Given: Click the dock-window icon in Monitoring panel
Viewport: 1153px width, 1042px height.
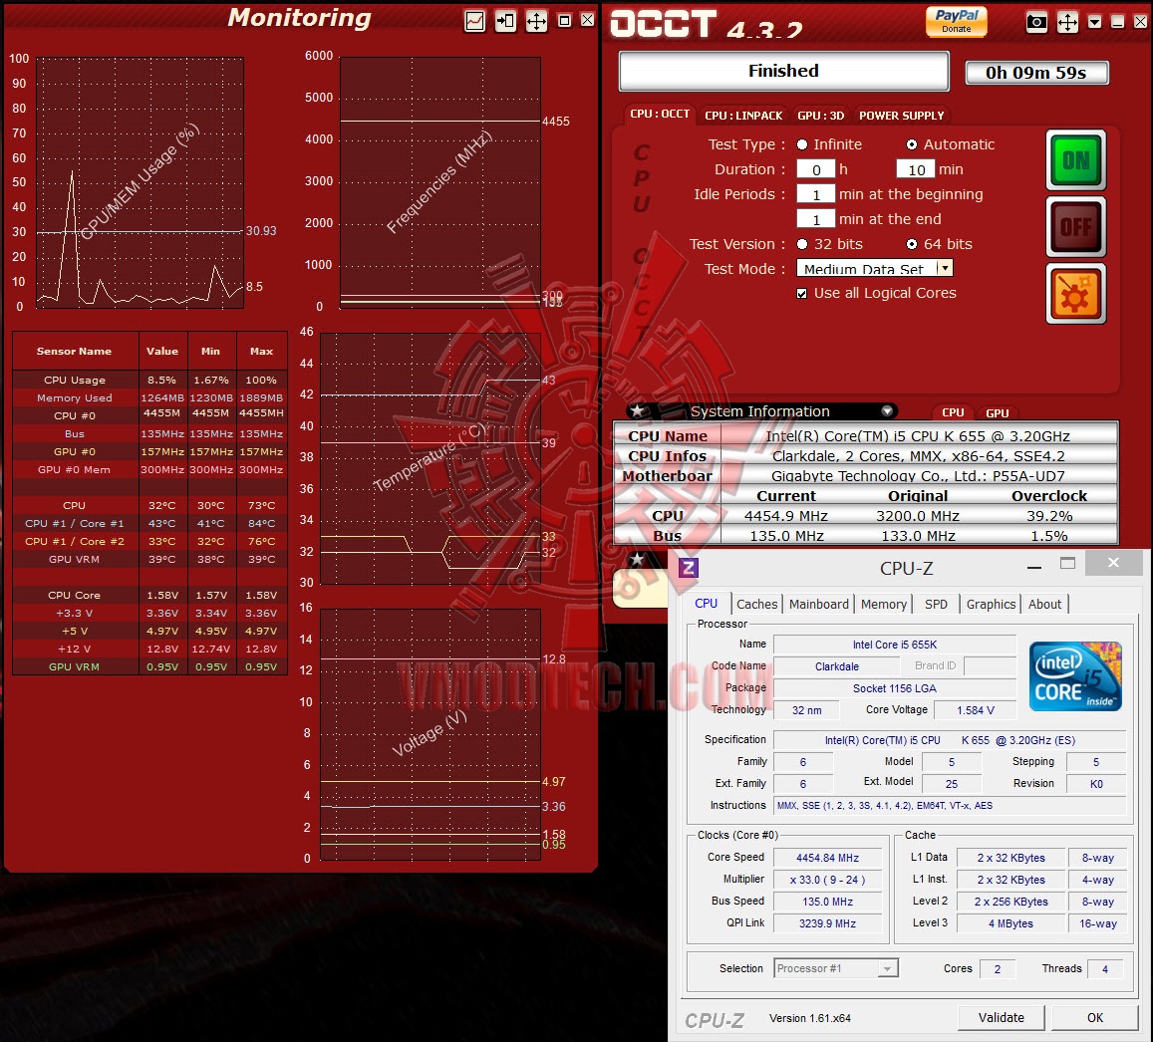Looking at the screenshot, I should pyautogui.click(x=506, y=21).
